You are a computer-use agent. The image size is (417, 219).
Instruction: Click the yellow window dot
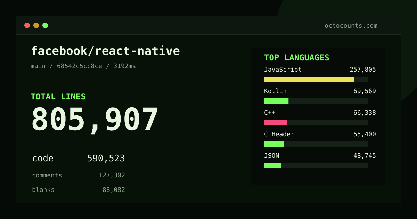(36, 25)
